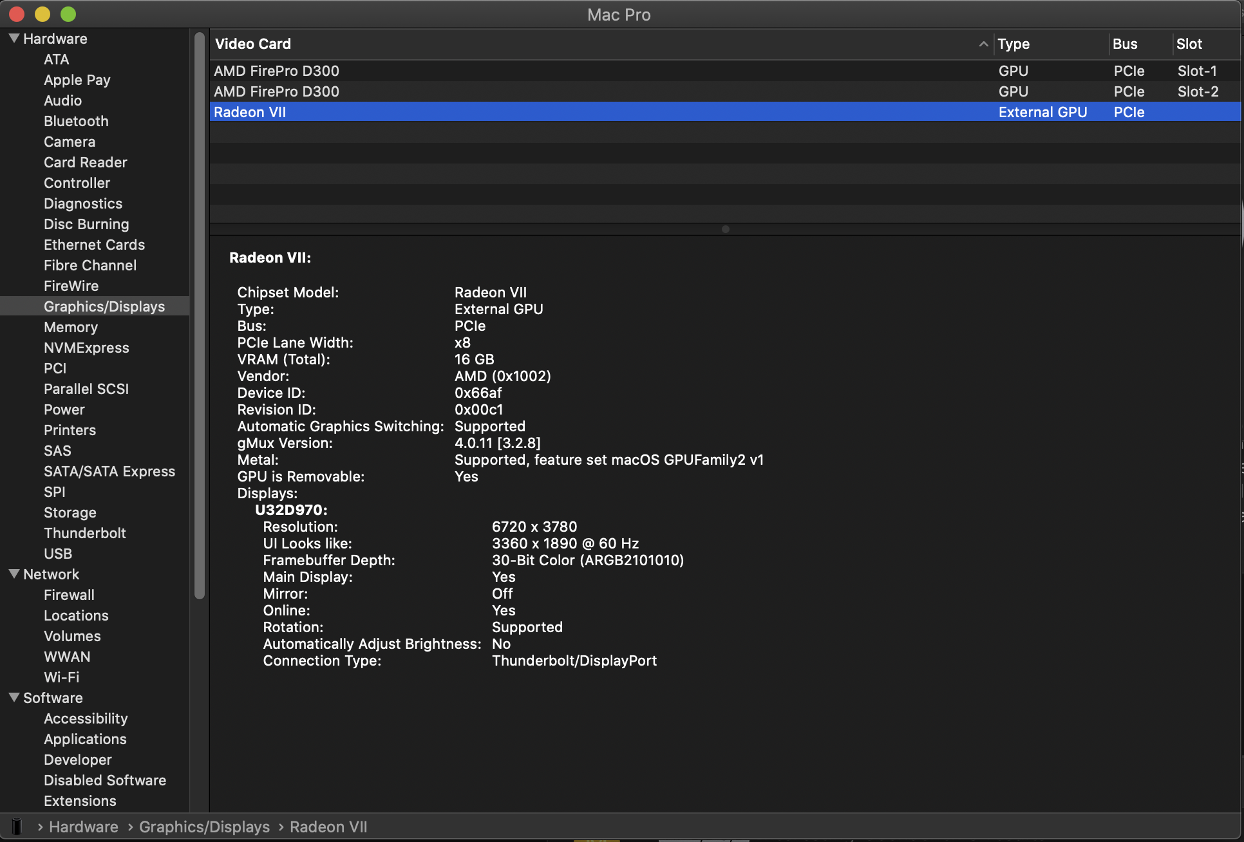The height and width of the screenshot is (842, 1244).
Task: Select Printers in the sidebar
Action: pyautogui.click(x=70, y=430)
